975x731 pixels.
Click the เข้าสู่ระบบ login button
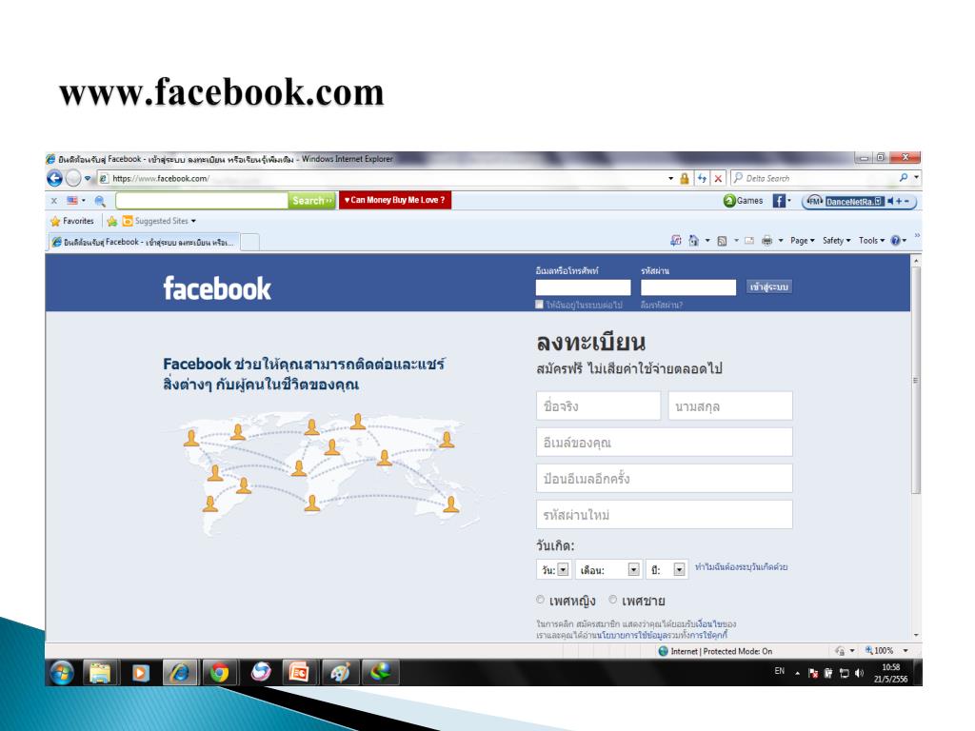pos(769,287)
